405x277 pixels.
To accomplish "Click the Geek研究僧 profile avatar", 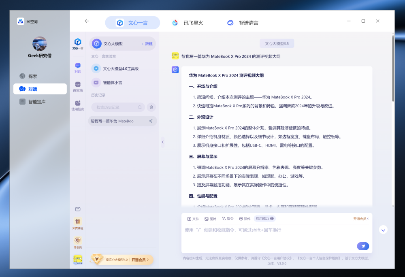I will coord(40,43).
